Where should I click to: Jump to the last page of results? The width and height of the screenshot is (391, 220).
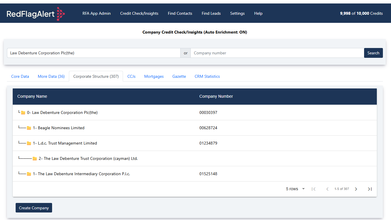coord(370,189)
